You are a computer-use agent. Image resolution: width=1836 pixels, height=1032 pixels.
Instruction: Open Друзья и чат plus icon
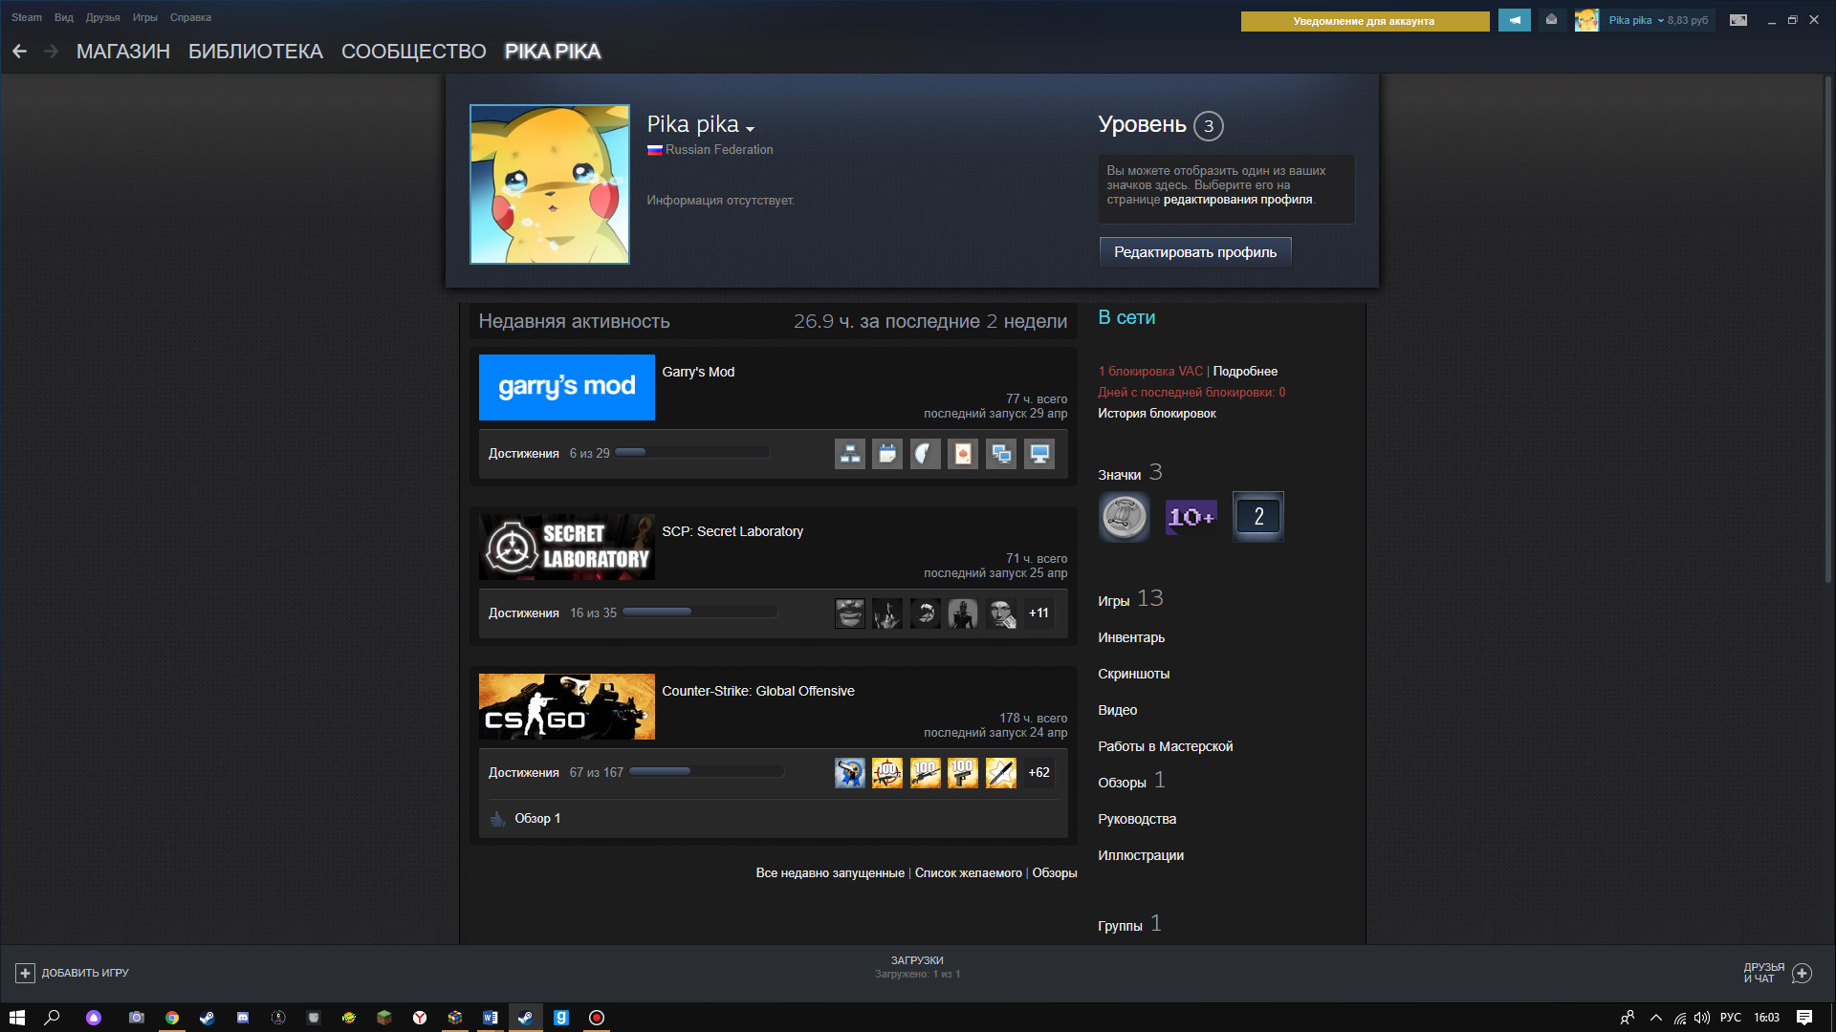tap(1803, 973)
